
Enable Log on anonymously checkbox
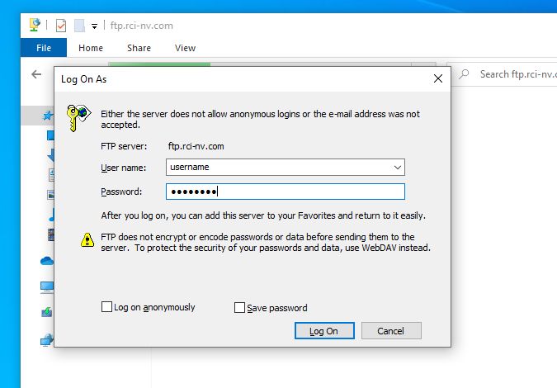pyautogui.click(x=106, y=306)
